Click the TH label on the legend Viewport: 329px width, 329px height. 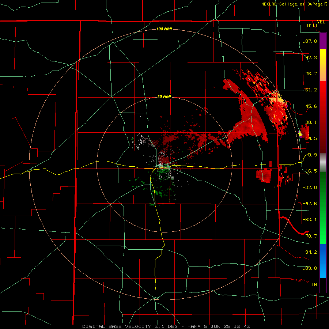click(314, 285)
